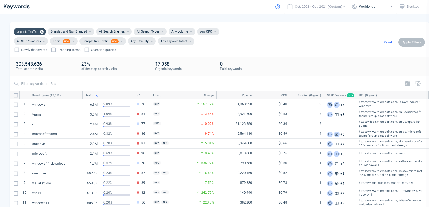Image resolution: width=429 pixels, height=207 pixels.
Task: Focus the Filter keywords or URLs field
Action: pyautogui.click(x=208, y=84)
